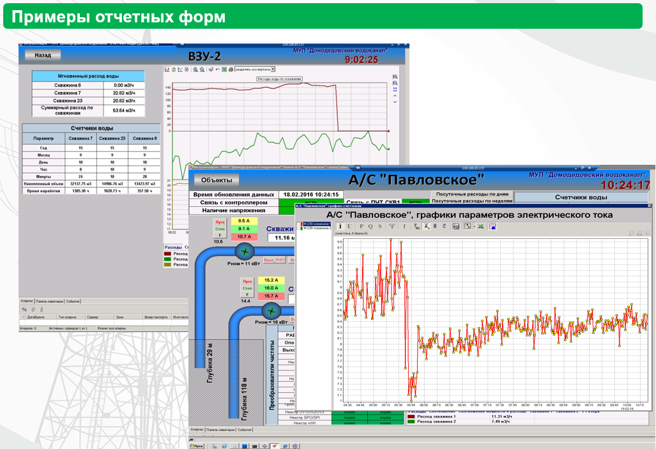Click the chart title Расходы воды по скважинам
This screenshot has height=449, width=656.
[279, 79]
